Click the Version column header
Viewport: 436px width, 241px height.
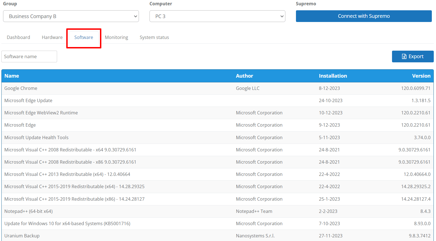click(x=421, y=76)
